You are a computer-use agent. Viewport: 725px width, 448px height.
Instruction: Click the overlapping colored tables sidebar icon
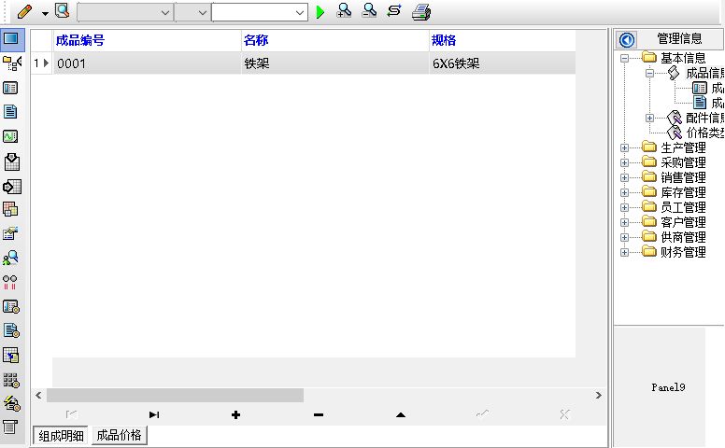point(10,209)
